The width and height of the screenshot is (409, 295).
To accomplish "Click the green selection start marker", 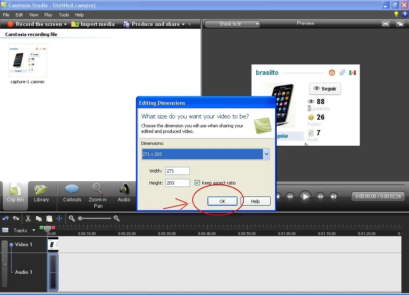I will tap(41, 228).
